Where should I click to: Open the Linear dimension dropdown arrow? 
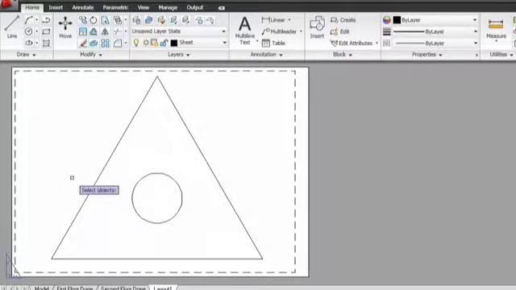point(289,20)
